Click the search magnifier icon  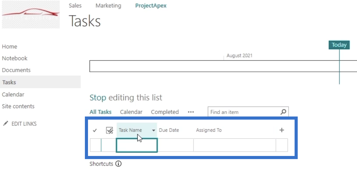[283, 112]
